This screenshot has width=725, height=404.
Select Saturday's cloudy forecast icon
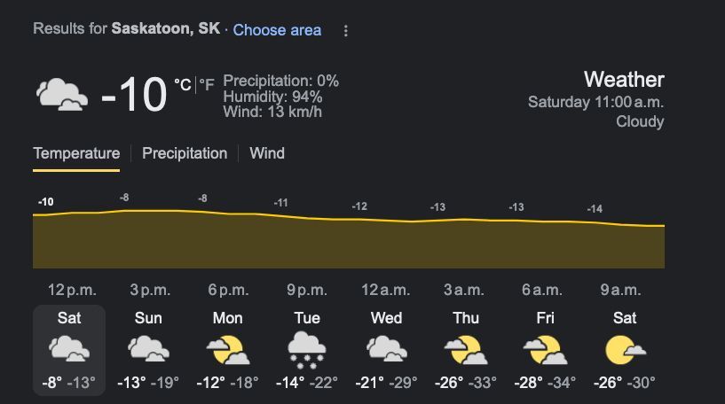[69, 350]
